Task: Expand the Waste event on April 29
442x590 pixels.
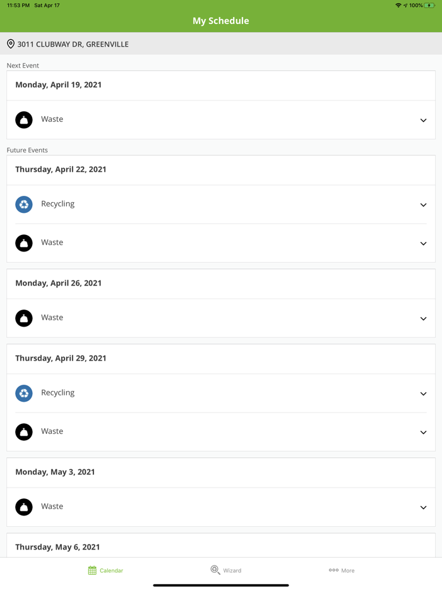Action: (x=423, y=432)
